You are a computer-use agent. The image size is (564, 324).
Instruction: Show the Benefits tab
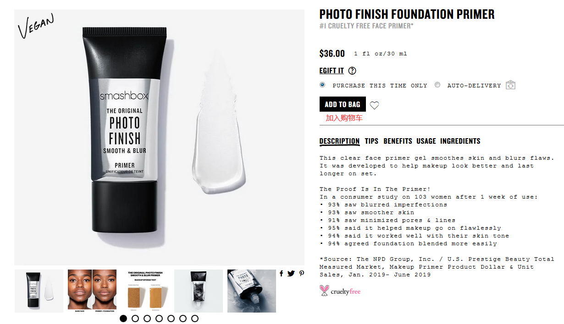pyautogui.click(x=398, y=141)
